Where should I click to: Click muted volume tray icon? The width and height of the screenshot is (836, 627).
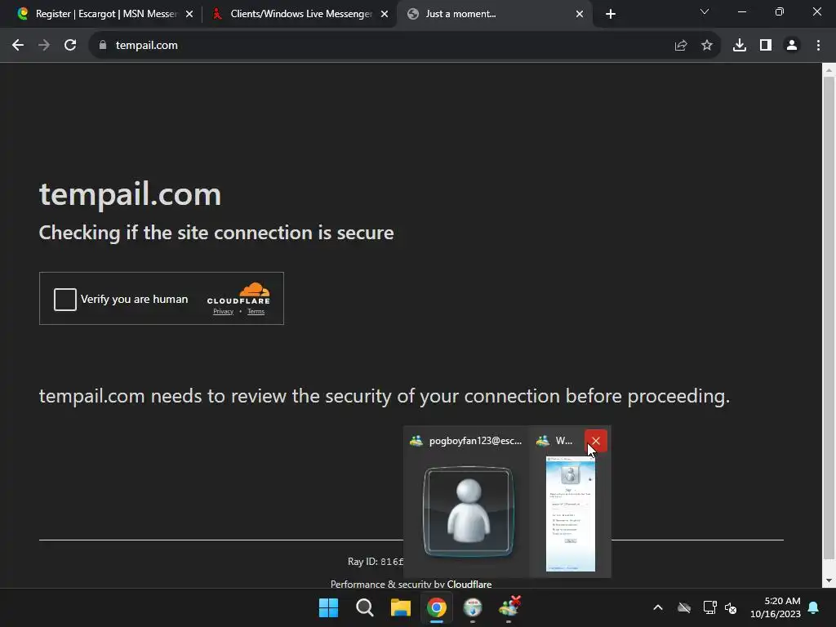point(731,607)
